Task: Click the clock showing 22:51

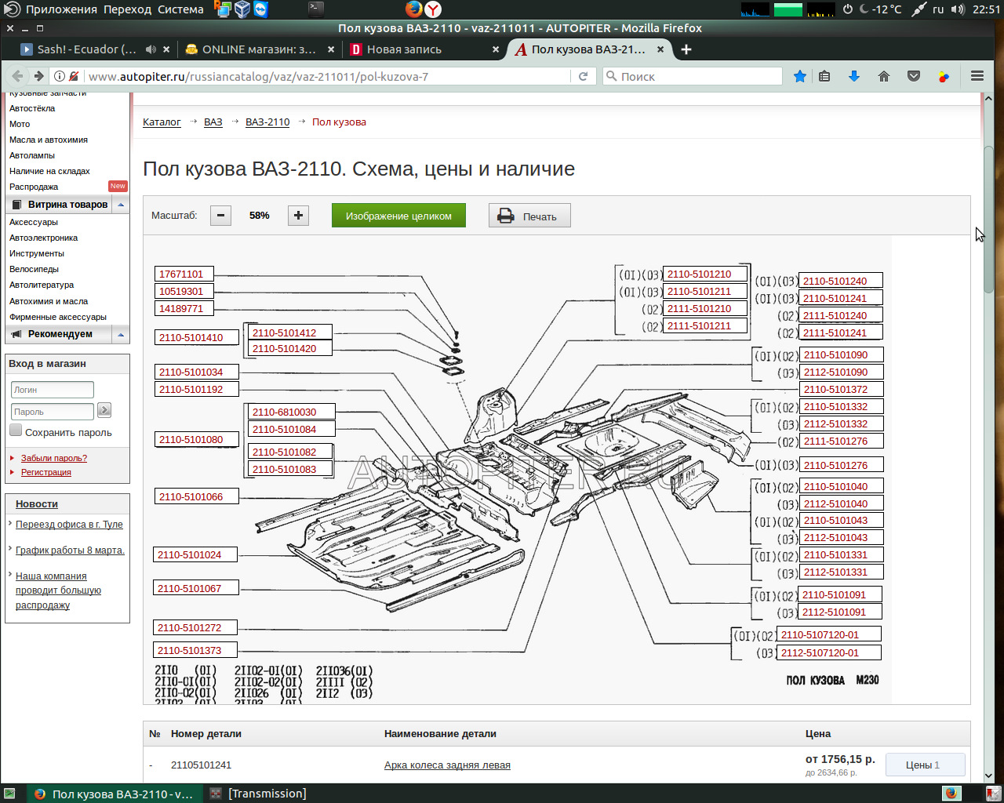Action: (986, 9)
